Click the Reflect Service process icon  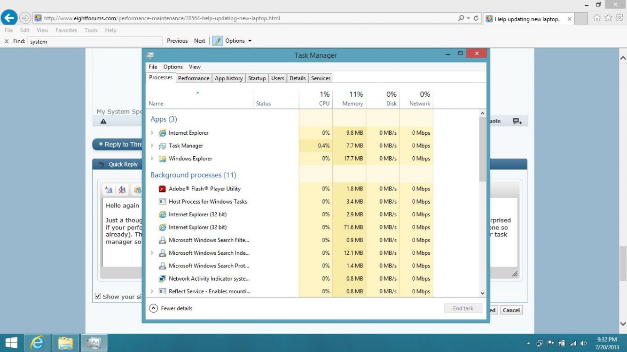[x=162, y=291]
